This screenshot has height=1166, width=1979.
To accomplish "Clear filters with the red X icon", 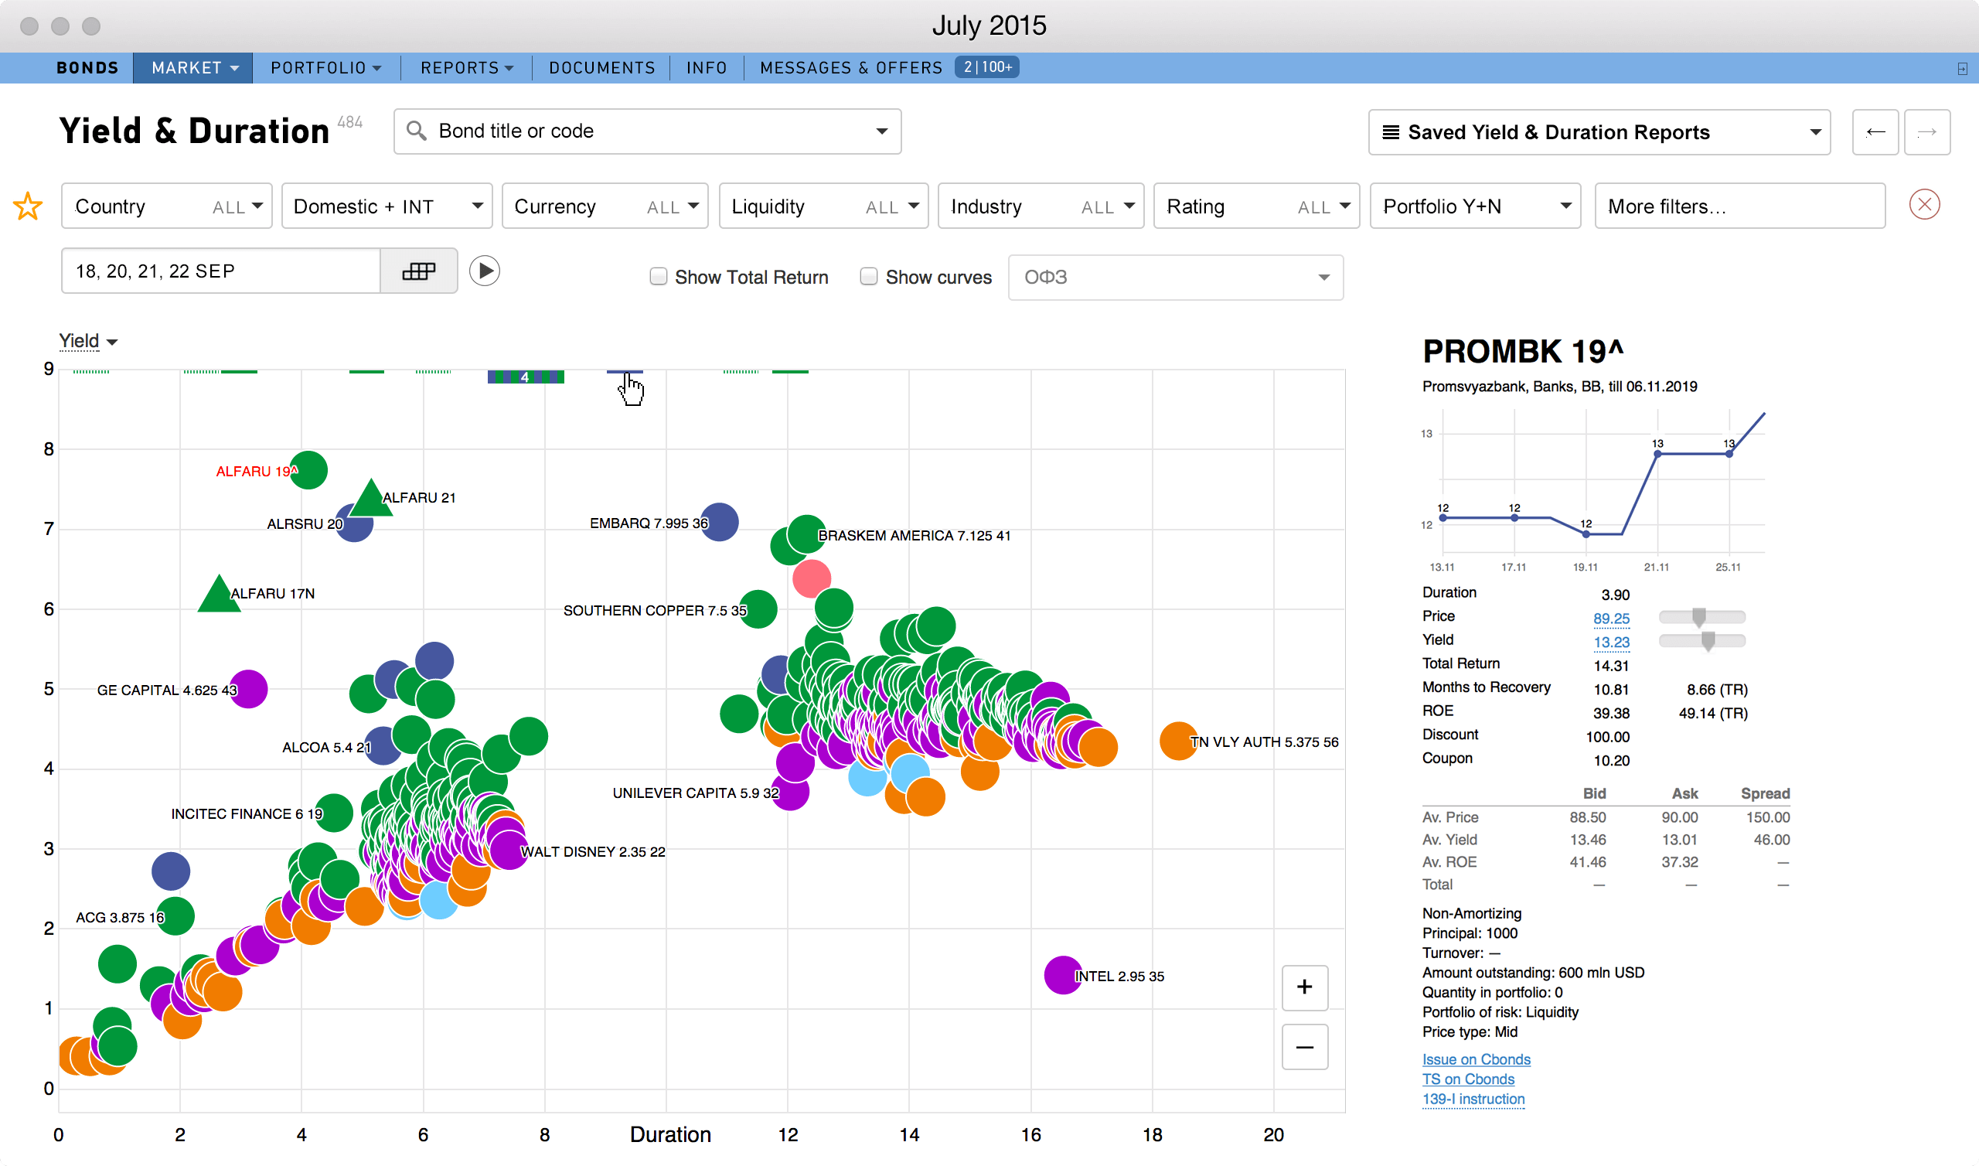I will (x=1924, y=205).
